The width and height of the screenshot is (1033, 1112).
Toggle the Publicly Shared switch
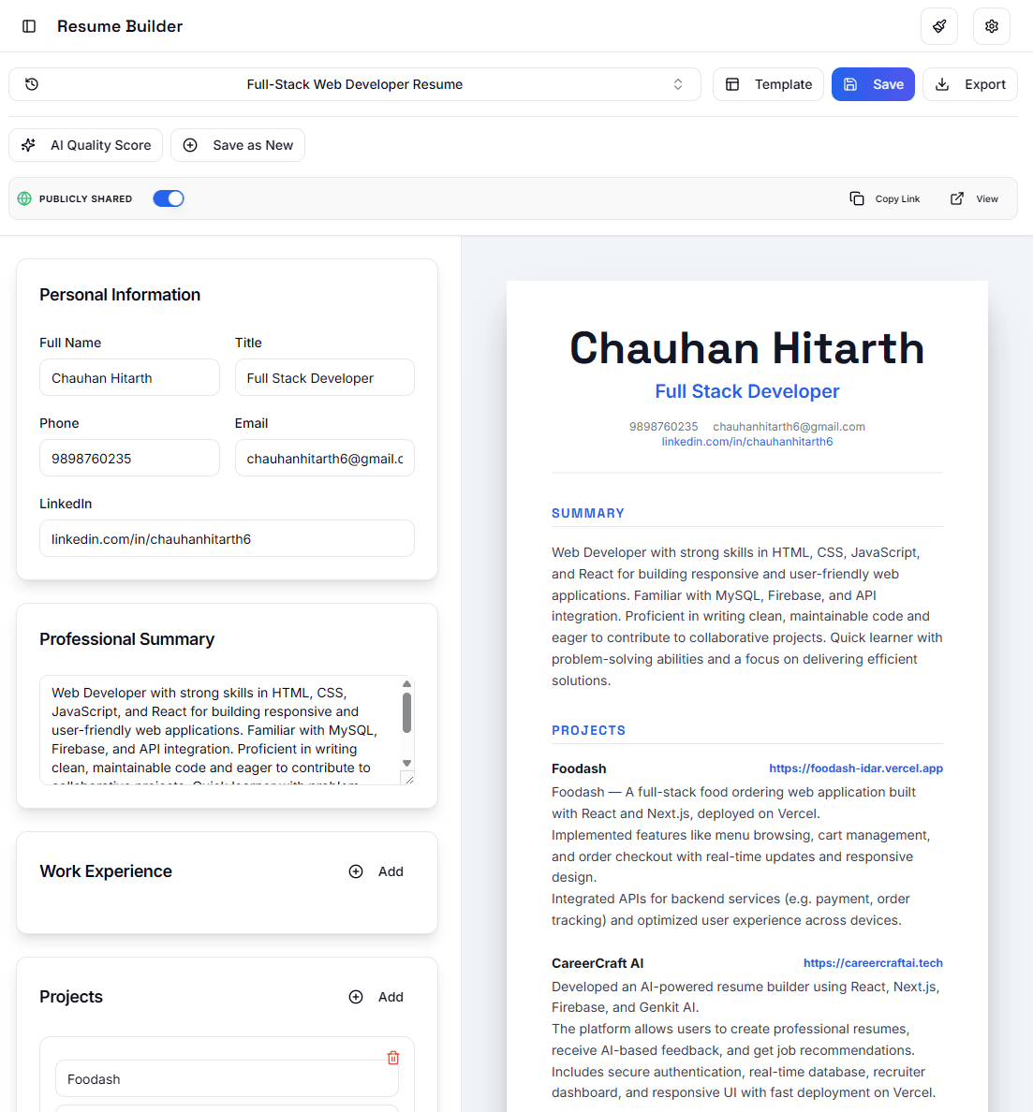click(x=169, y=198)
